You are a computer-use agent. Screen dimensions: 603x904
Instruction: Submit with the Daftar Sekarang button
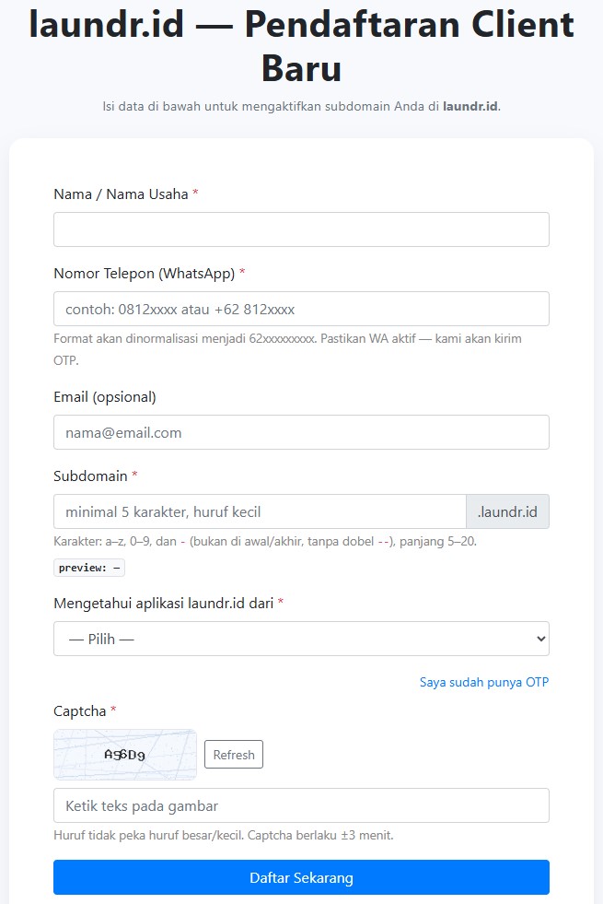301,877
